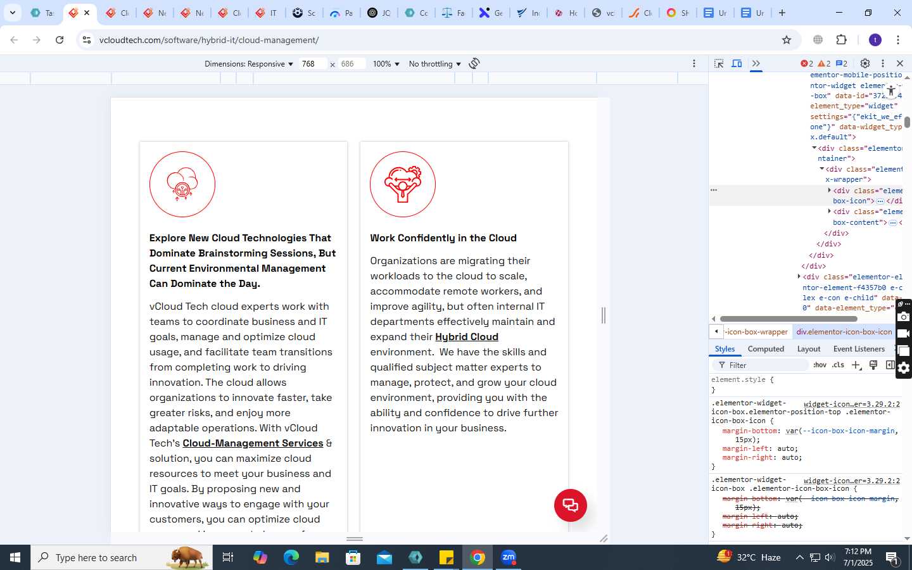The image size is (912, 570).
Task: Click the Windows Start button
Action: [x=15, y=557]
